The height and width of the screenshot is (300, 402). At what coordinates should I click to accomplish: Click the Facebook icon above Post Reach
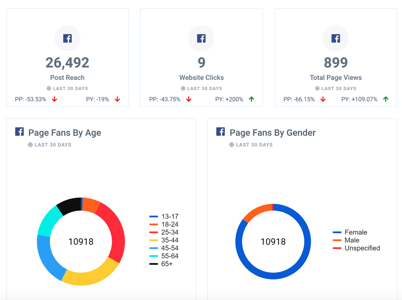coord(67,38)
